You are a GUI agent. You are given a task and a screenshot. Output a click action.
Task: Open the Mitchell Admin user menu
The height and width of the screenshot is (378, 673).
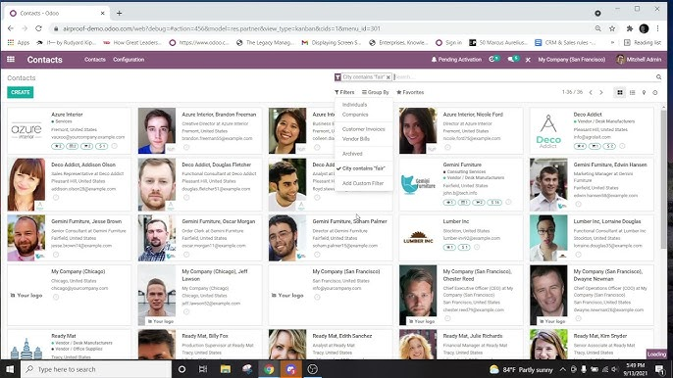pos(639,60)
